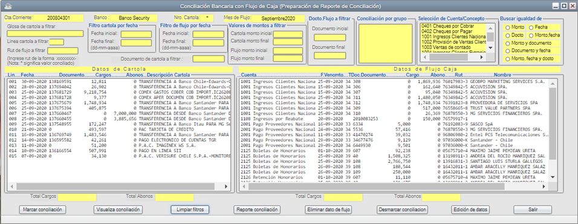Screen dimensions: 578x224
Task: Click the Limpiar filtros button
Action: click(190, 209)
